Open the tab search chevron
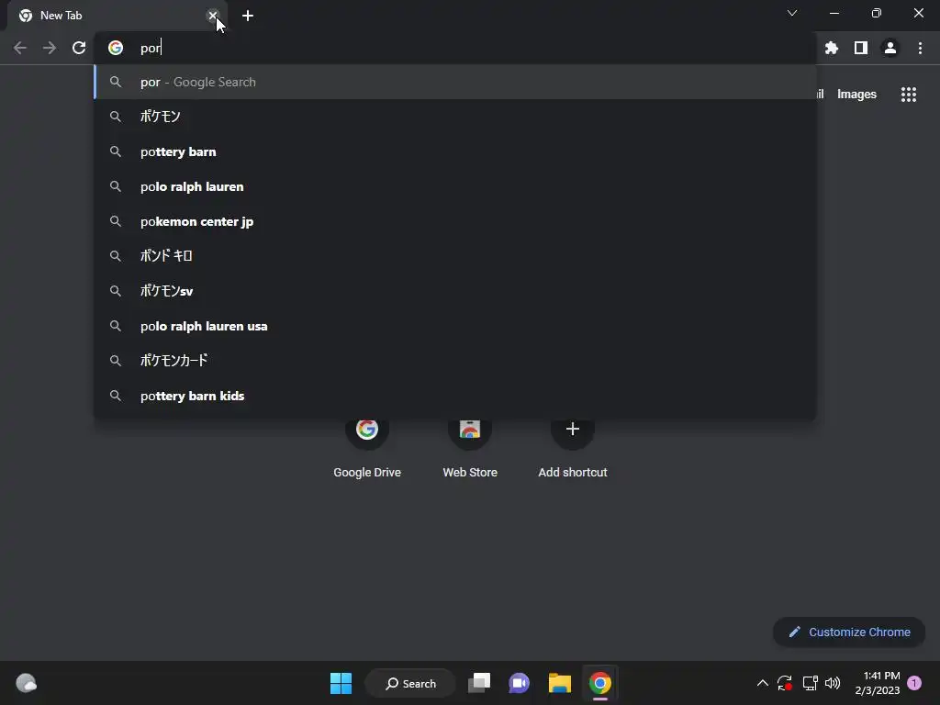Viewport: 940px width, 705px height. pyautogui.click(x=792, y=13)
